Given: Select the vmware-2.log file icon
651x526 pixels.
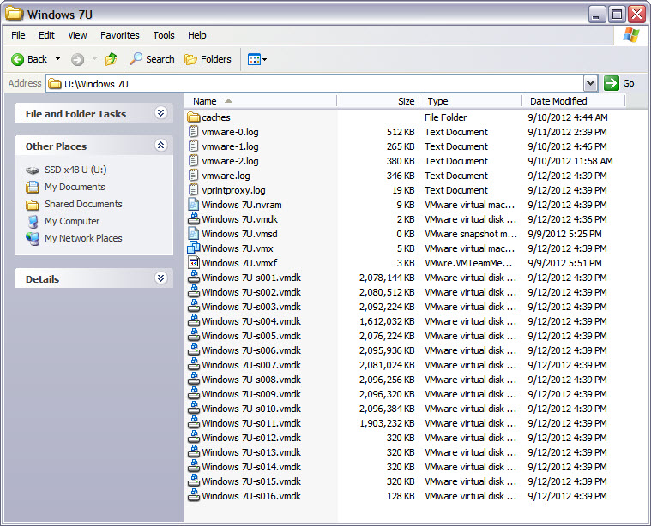Looking at the screenshot, I should (194, 161).
